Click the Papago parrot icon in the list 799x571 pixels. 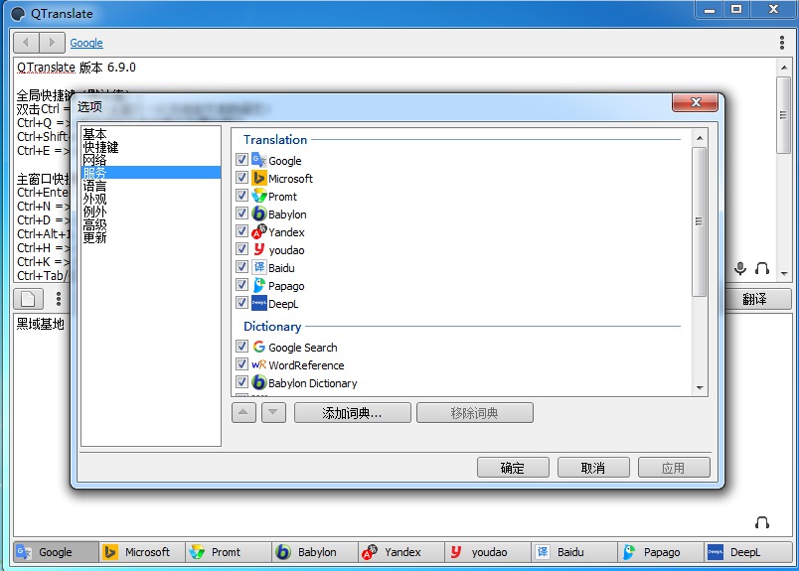click(x=258, y=285)
